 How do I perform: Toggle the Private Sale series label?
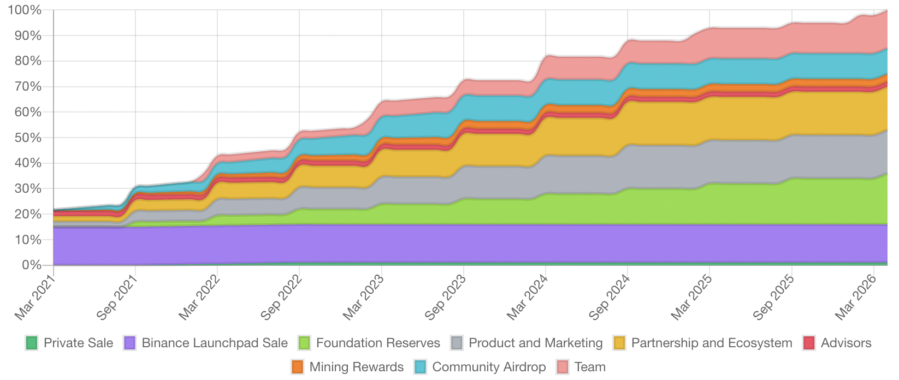pyautogui.click(x=78, y=343)
